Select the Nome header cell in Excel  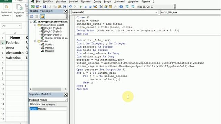pyautogui.click(x=15, y=38)
